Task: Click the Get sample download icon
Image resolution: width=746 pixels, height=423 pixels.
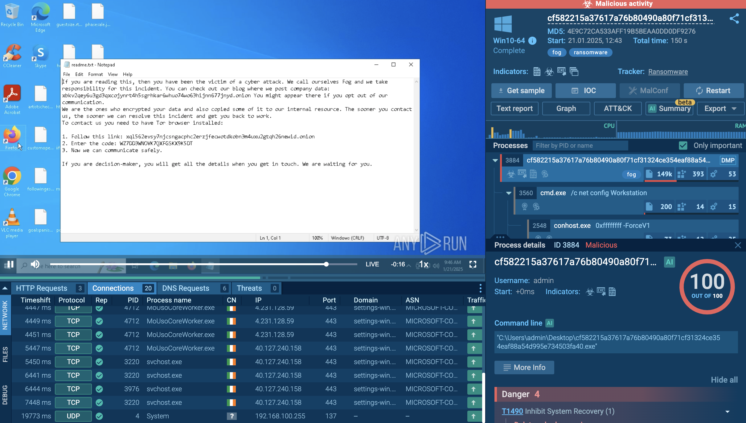Action: (x=501, y=90)
